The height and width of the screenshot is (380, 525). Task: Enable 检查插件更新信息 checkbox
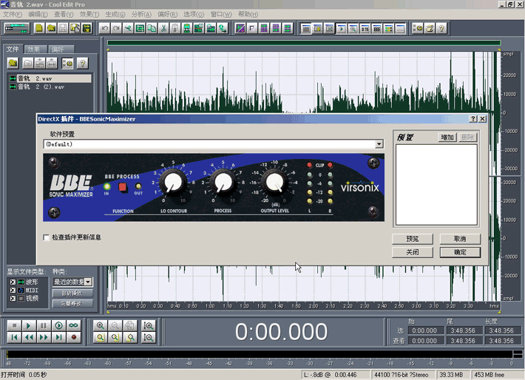47,237
